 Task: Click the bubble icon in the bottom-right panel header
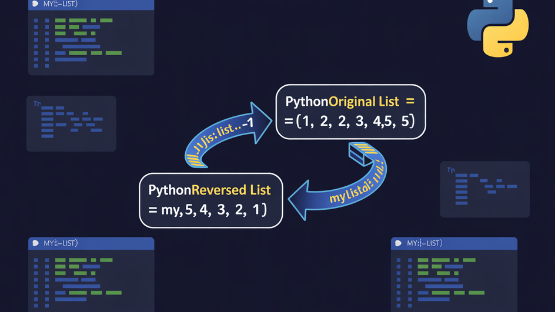coord(399,243)
